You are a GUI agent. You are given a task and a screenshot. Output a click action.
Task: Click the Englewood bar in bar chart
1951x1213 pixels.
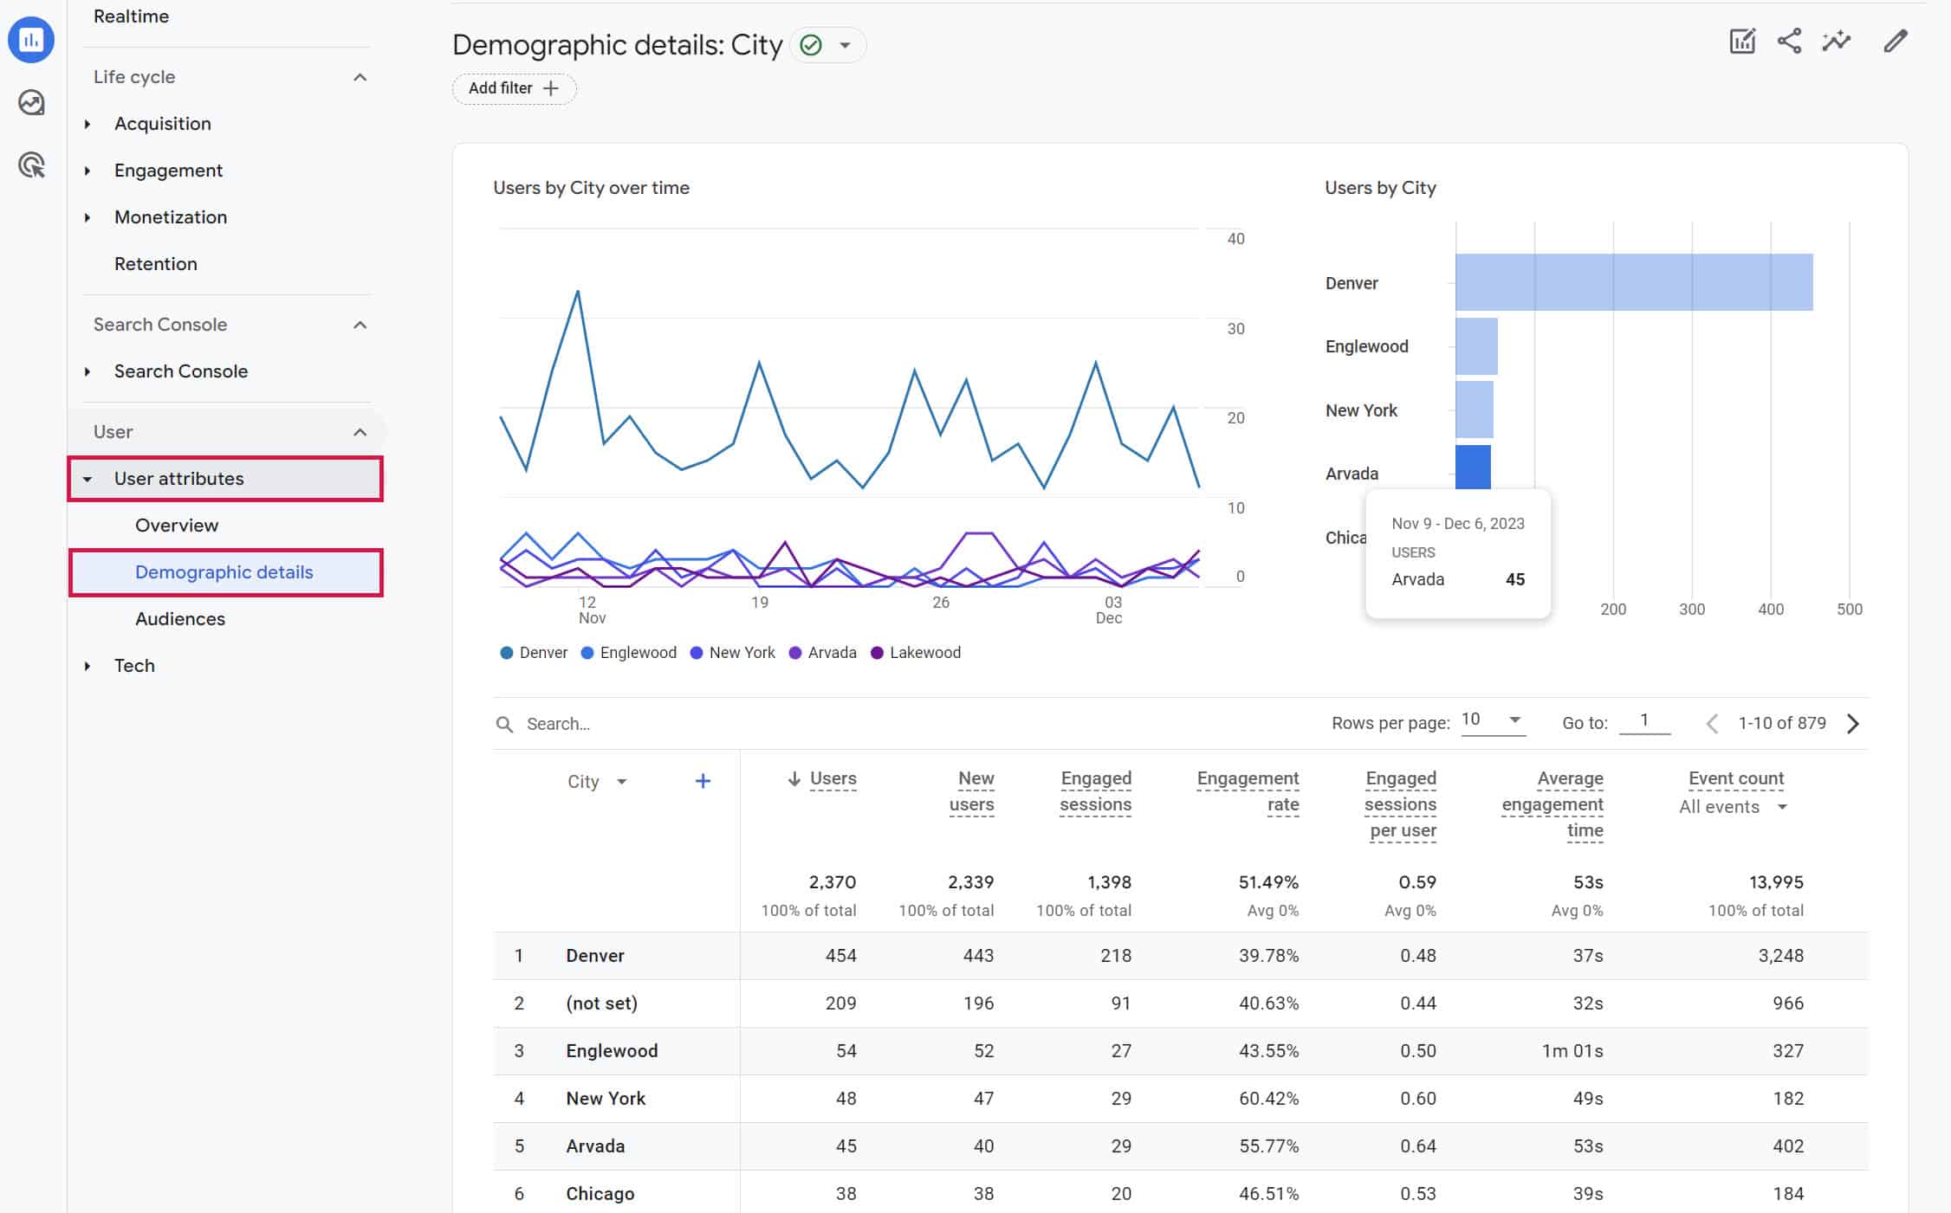[1476, 346]
